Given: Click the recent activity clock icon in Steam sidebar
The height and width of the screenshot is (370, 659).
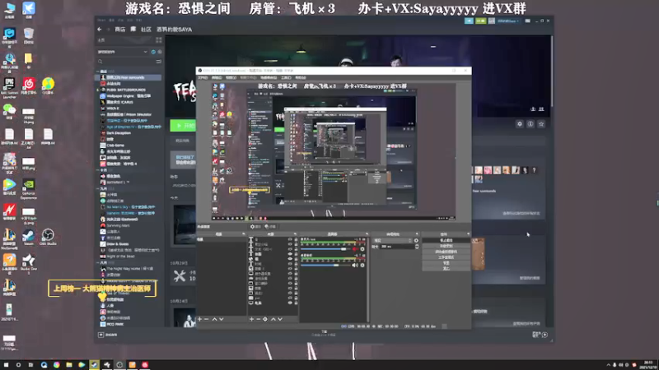Looking at the screenshot, I should pos(153,52).
